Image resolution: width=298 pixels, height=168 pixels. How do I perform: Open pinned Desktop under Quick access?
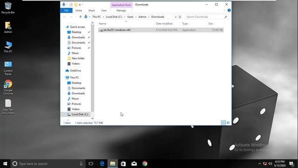76,32
